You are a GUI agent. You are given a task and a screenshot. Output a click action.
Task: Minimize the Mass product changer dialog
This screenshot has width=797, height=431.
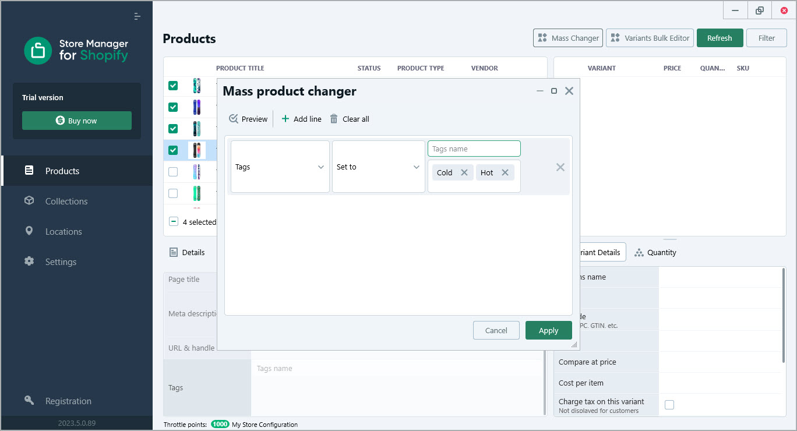coord(540,91)
